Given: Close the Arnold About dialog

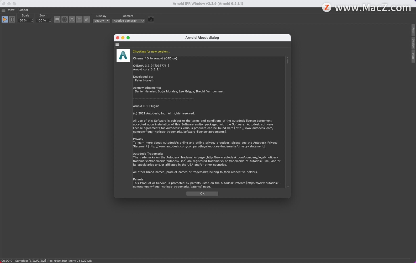Looking at the screenshot, I should click(118, 38).
